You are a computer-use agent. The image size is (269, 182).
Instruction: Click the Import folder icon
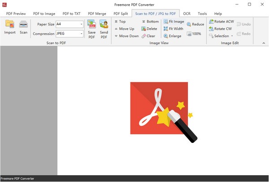click(9, 24)
